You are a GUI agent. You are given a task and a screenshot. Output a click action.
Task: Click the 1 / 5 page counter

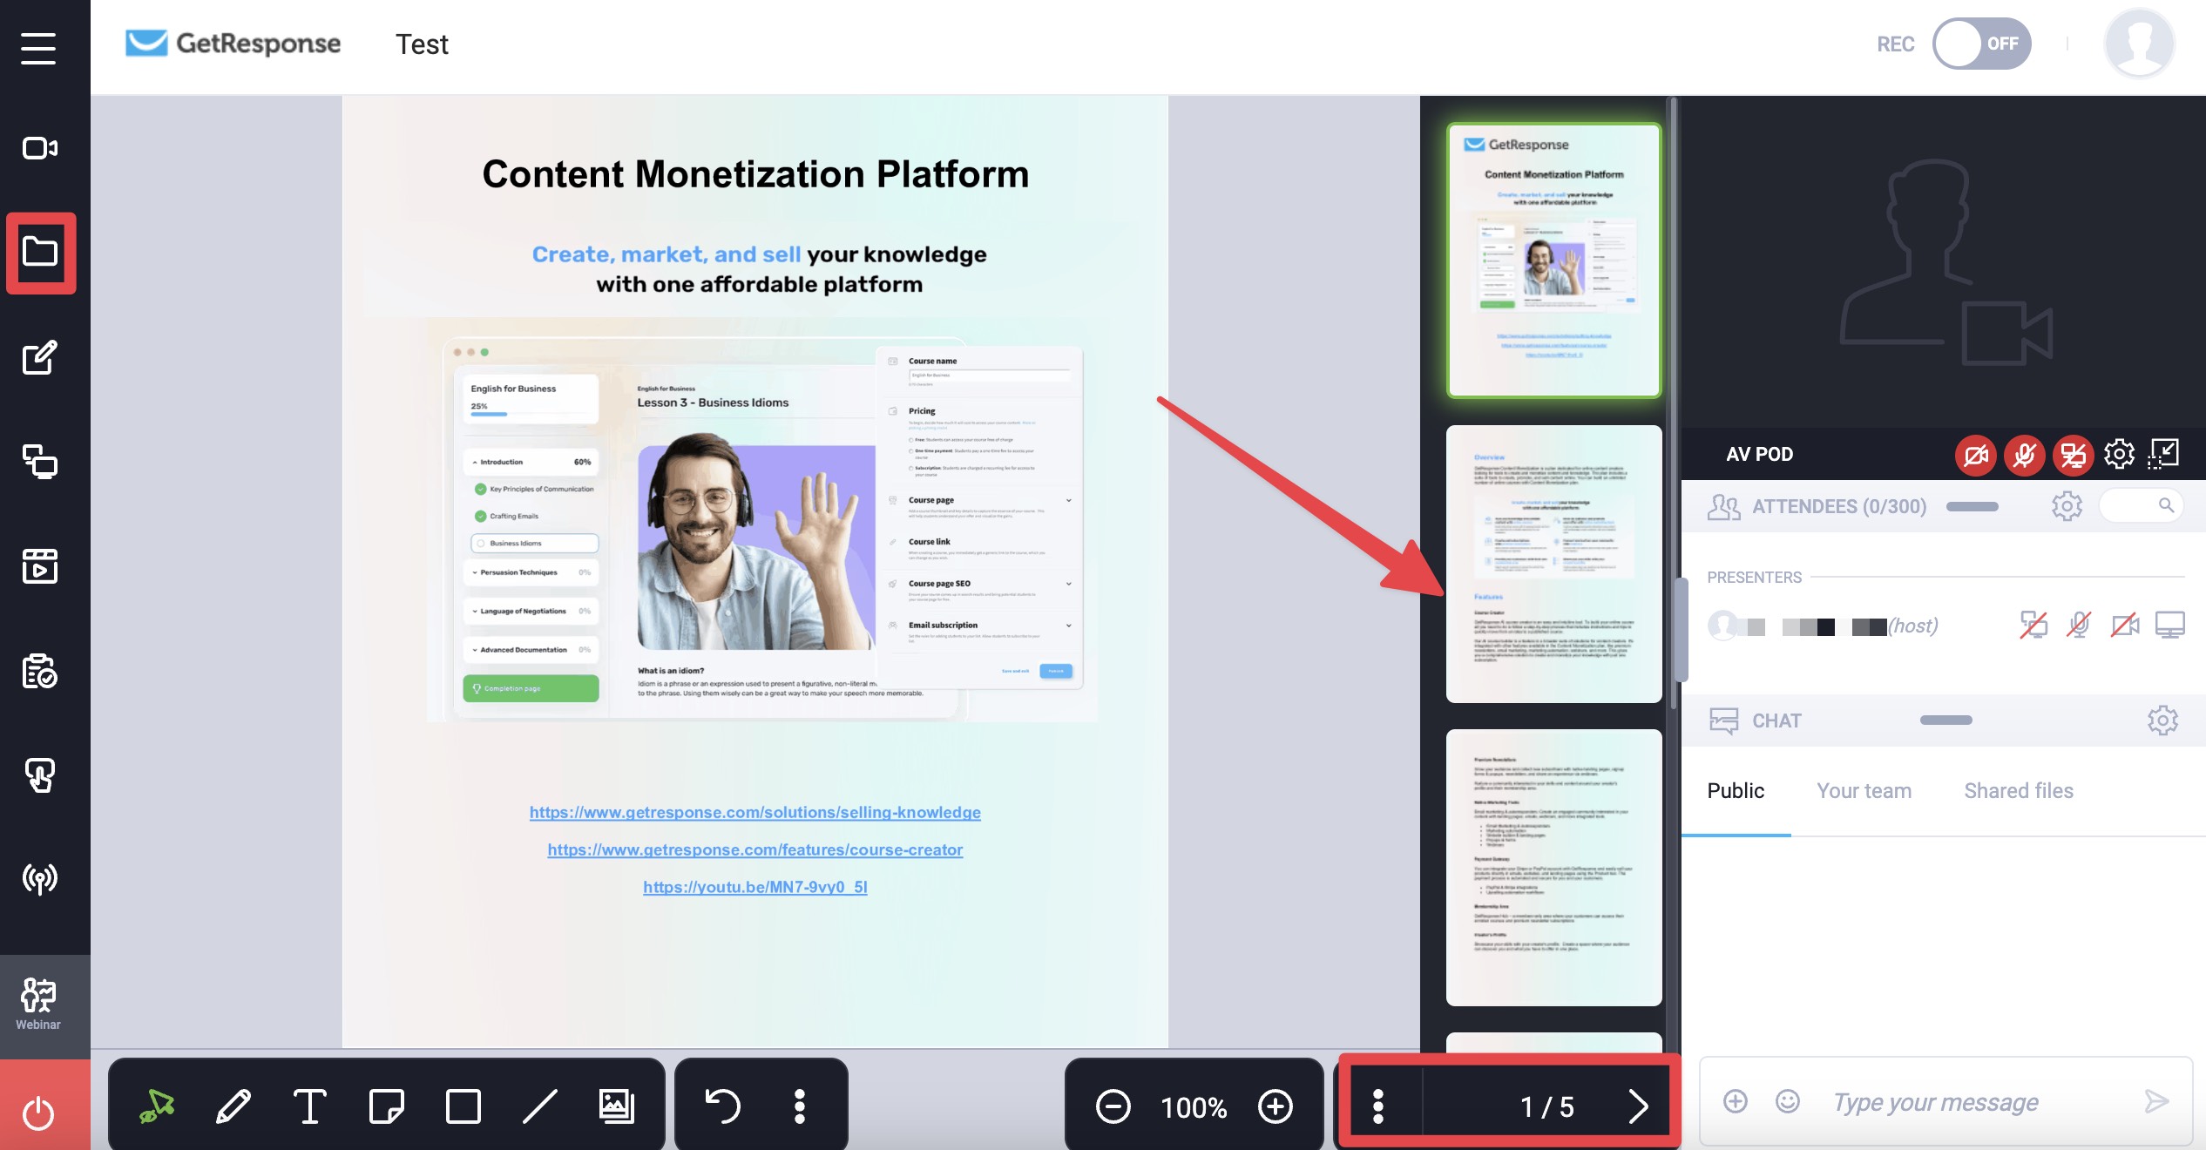[1547, 1106]
